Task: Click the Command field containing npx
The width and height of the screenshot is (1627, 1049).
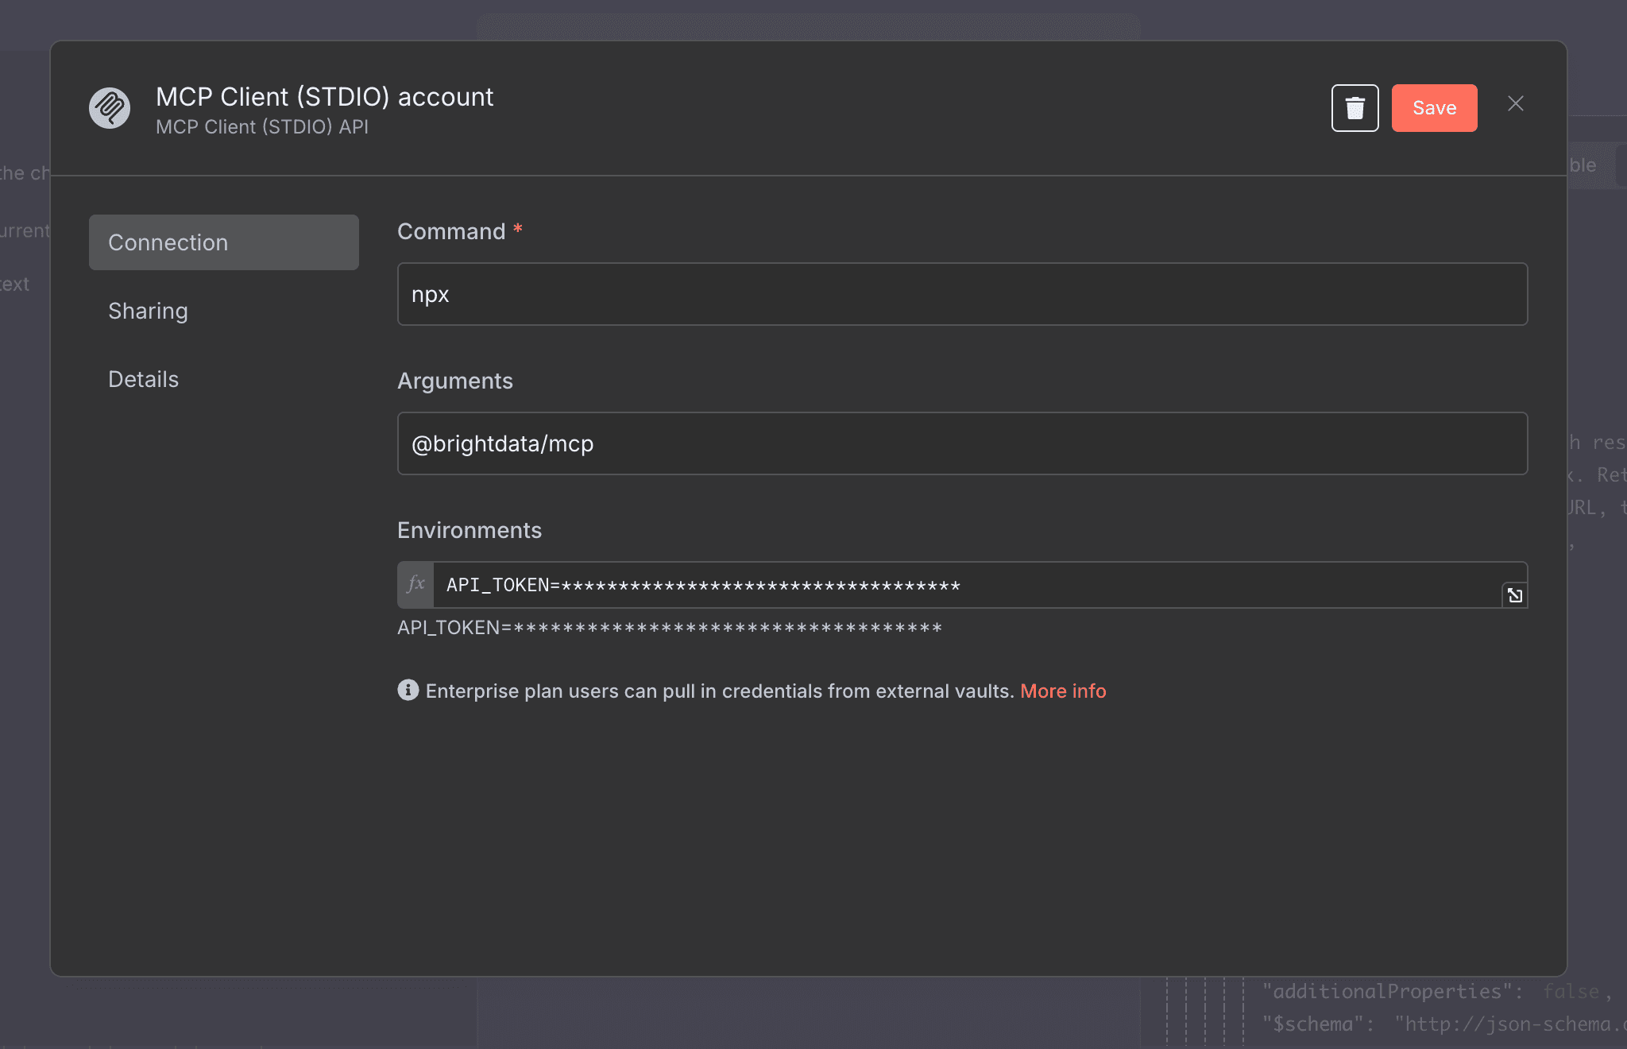Action: click(x=961, y=294)
